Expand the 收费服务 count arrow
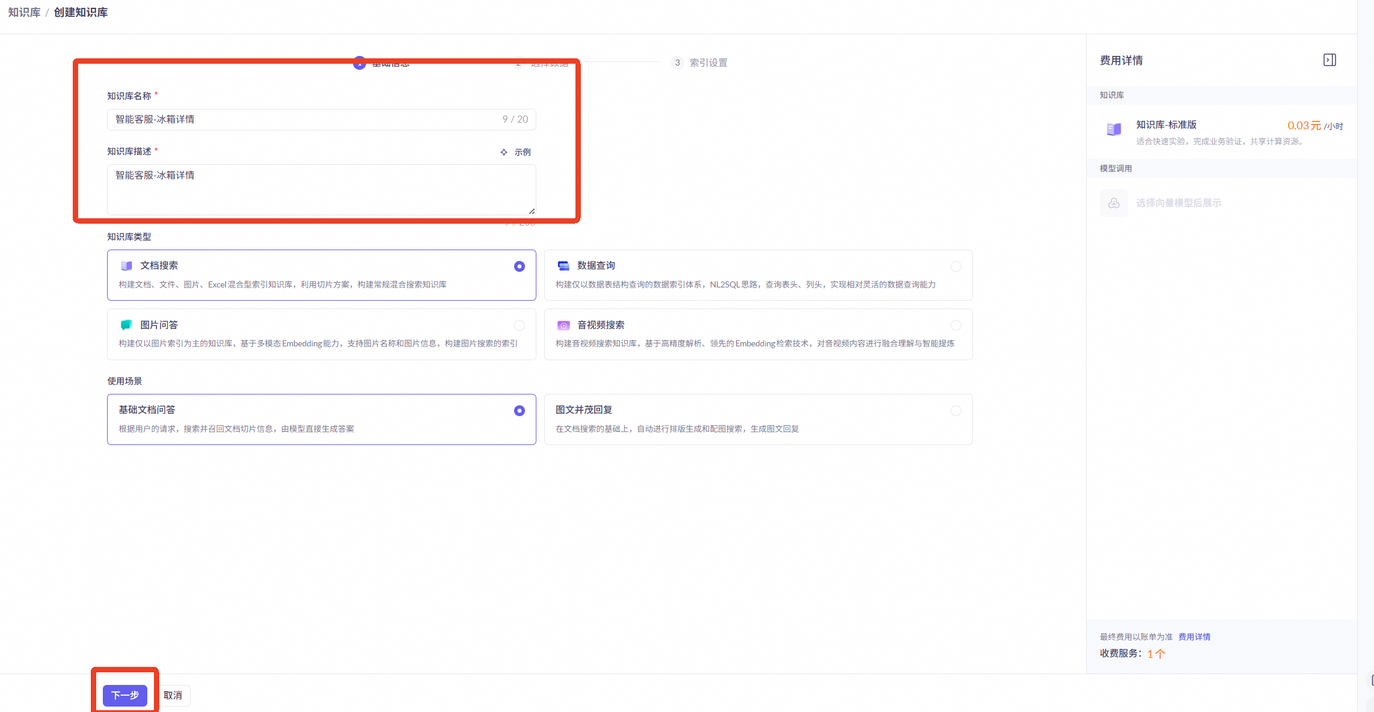The width and height of the screenshot is (1374, 712). (x=1160, y=654)
